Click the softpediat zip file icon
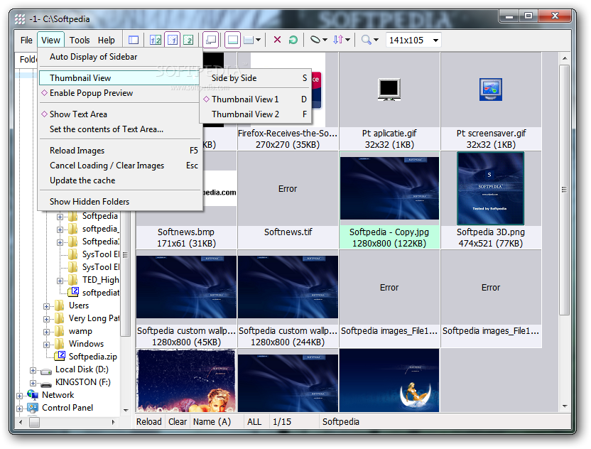 tap(74, 292)
